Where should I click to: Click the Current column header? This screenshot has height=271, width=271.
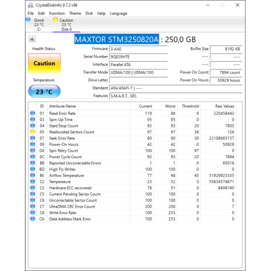142,106
